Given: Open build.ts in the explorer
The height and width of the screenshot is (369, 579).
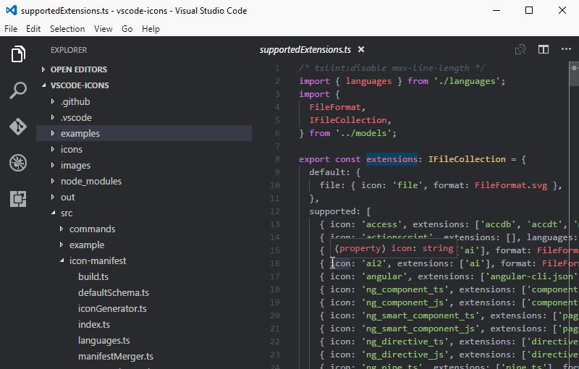Looking at the screenshot, I should click(x=93, y=276).
